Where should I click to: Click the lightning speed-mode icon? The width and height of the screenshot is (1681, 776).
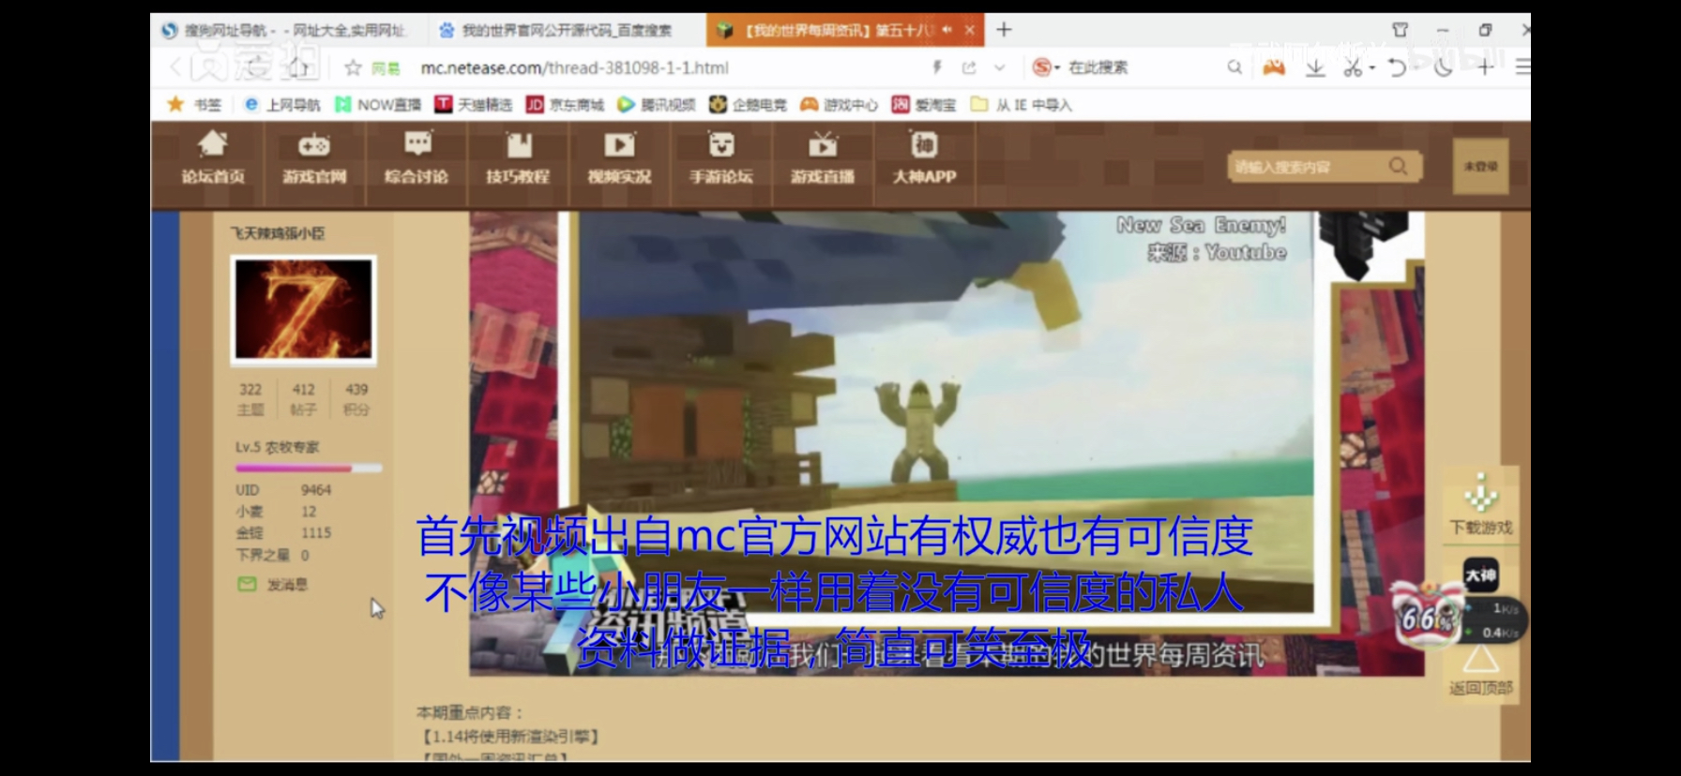(x=936, y=67)
